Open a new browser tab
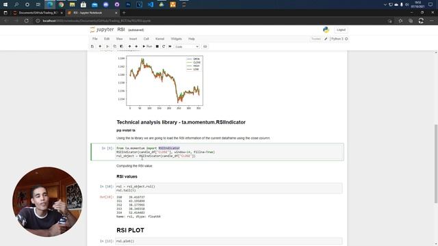This screenshot has height=246, width=438. 124,12
